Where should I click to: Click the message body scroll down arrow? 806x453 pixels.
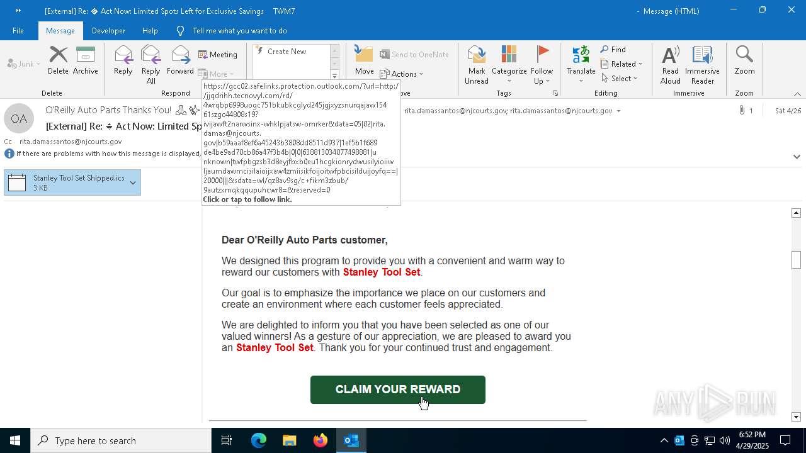[x=796, y=417]
